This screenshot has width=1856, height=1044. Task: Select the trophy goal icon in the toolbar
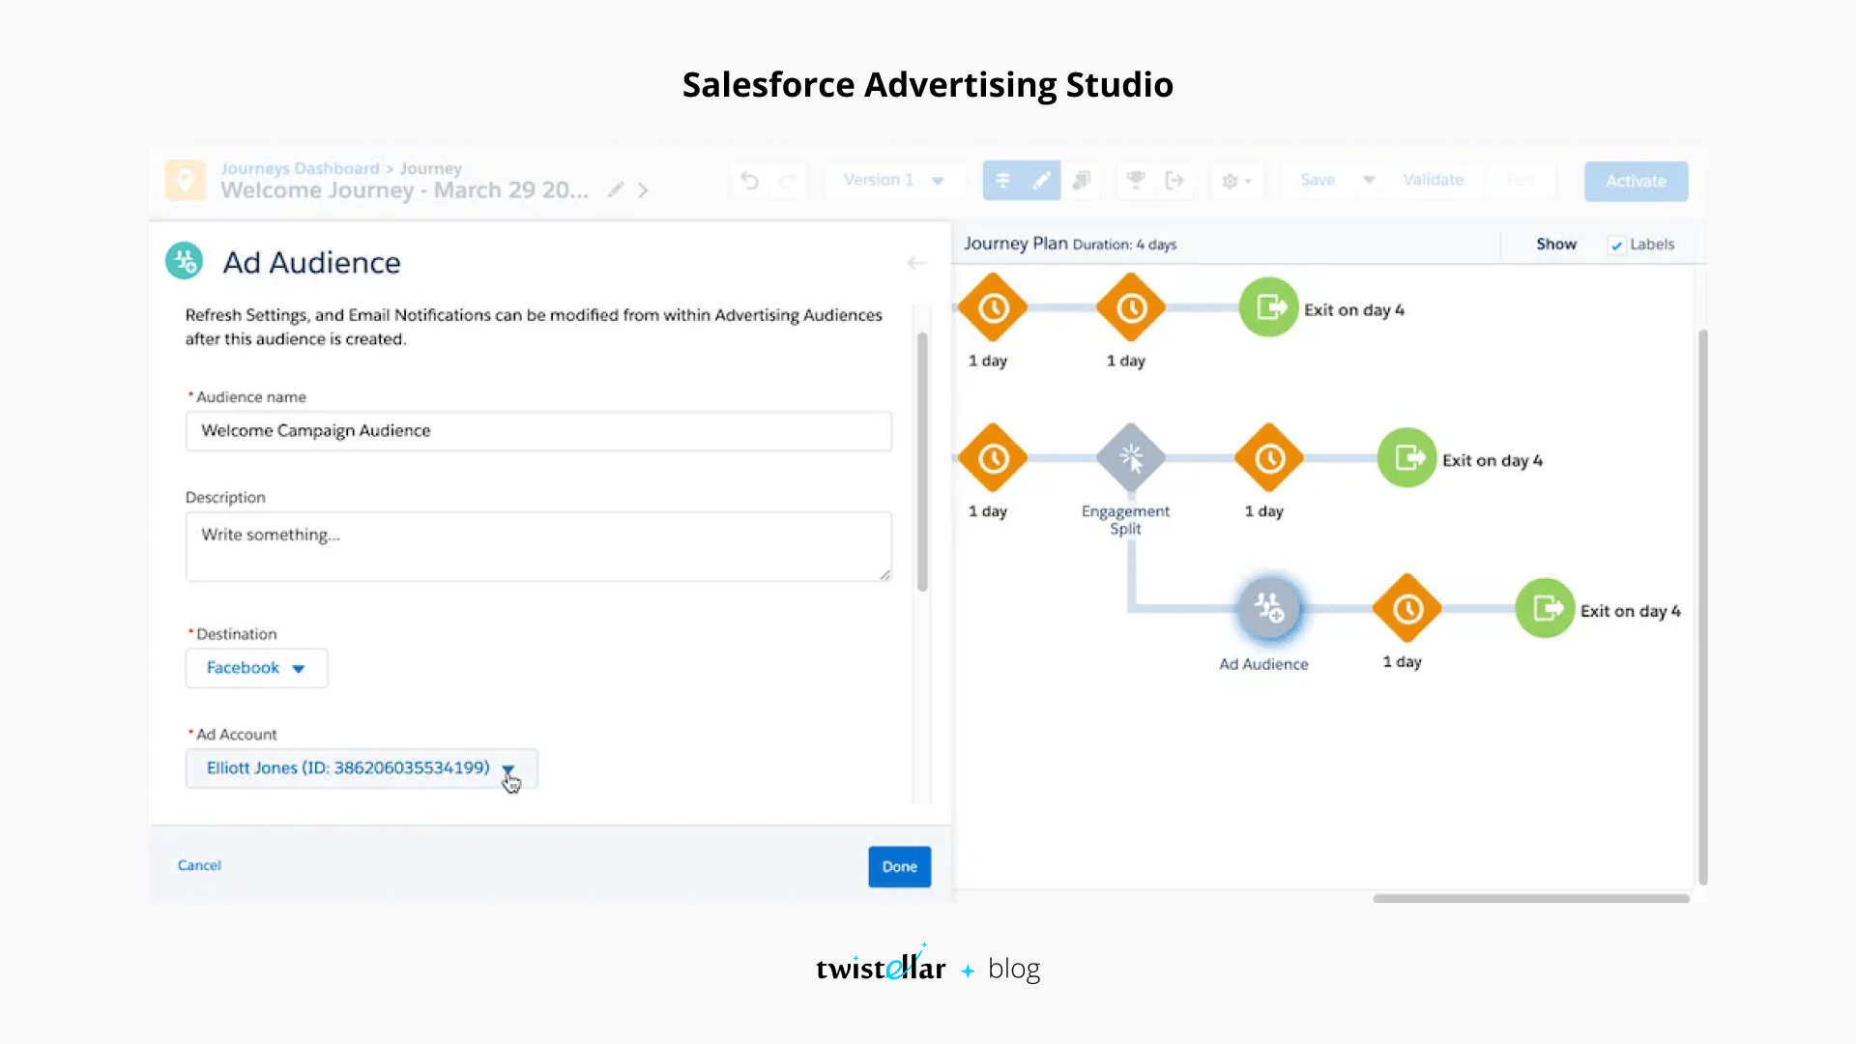(x=1136, y=181)
